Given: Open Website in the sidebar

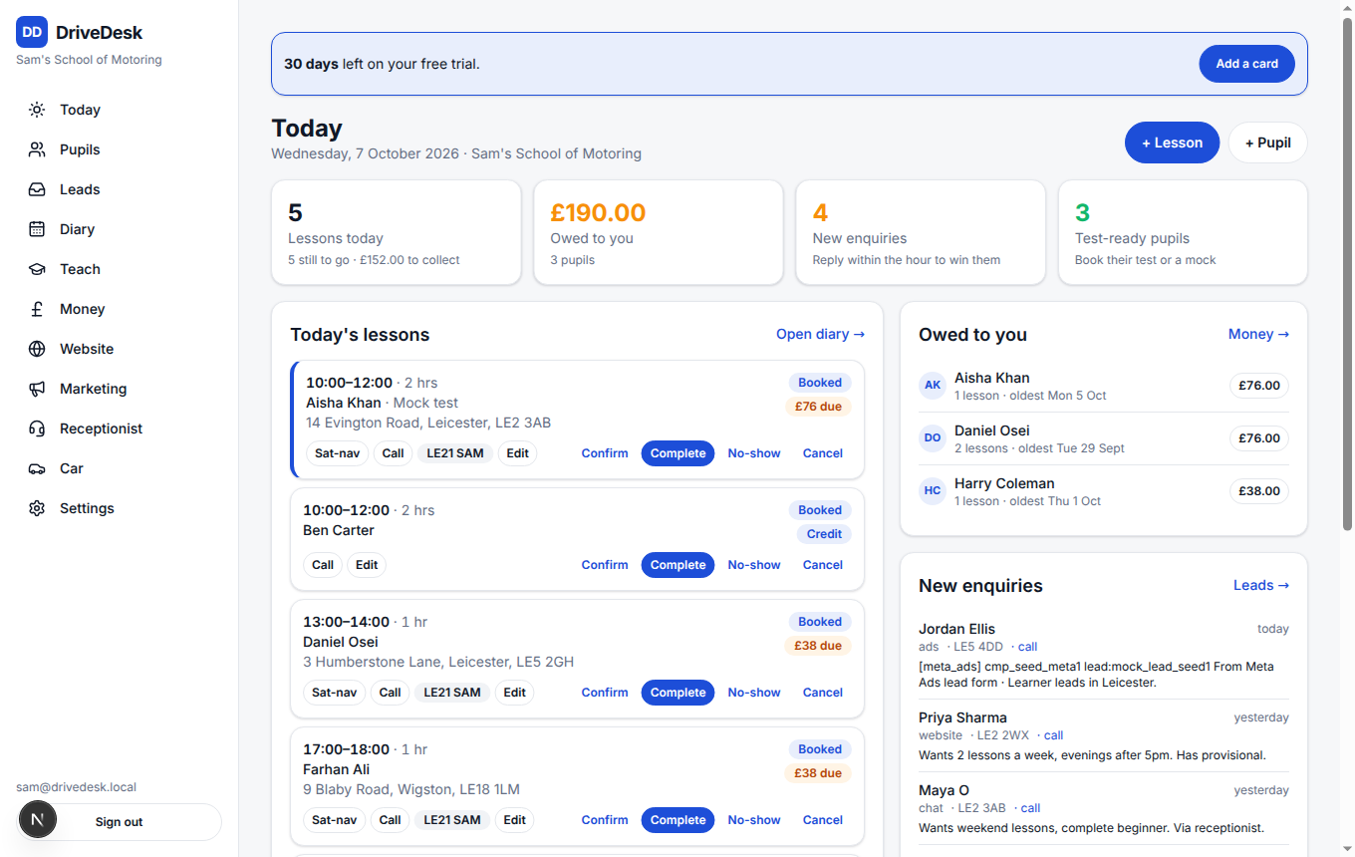Looking at the screenshot, I should pos(120,349).
